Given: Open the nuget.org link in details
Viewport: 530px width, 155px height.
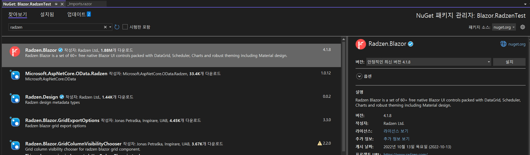Looking at the screenshot, I should click(x=517, y=44).
